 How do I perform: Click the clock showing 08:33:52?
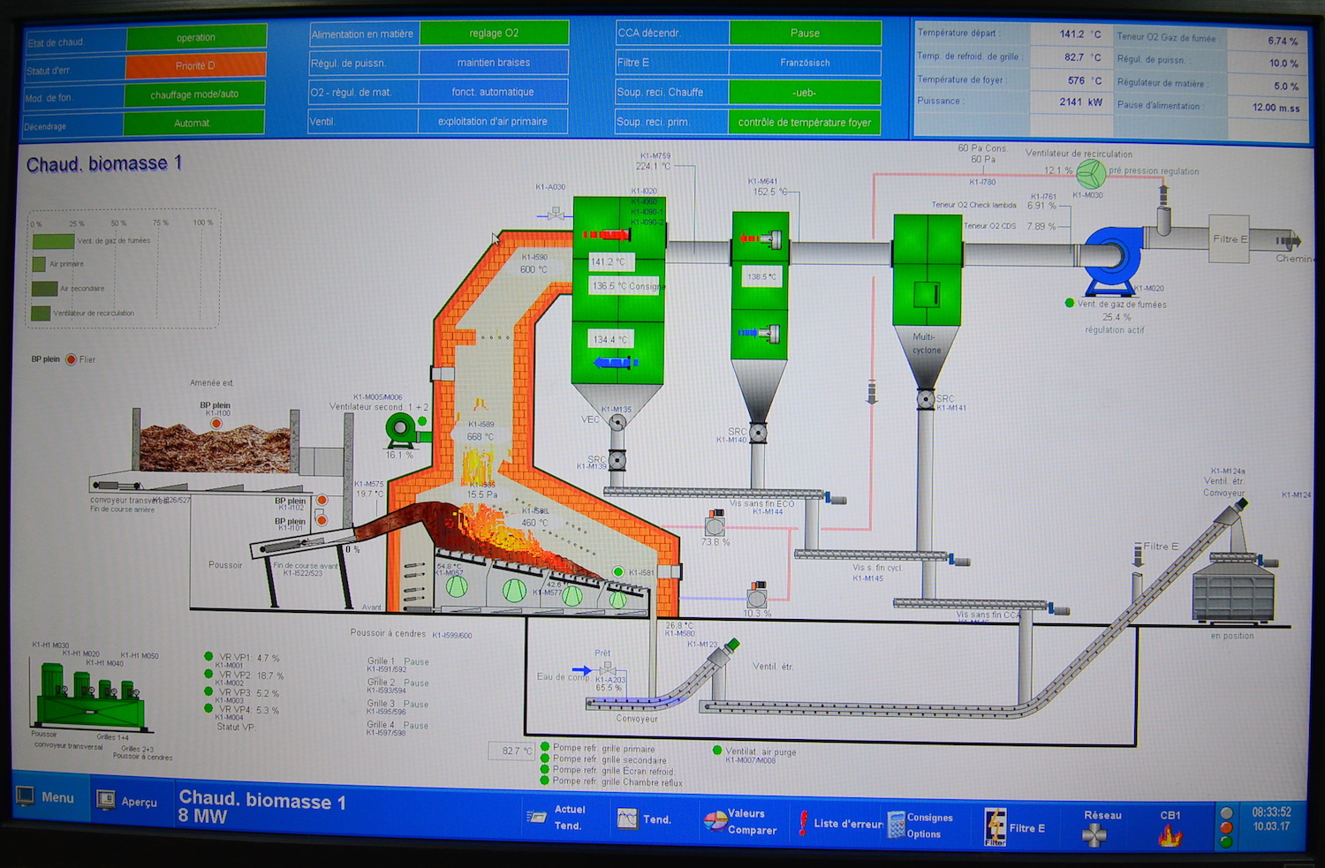(1271, 812)
